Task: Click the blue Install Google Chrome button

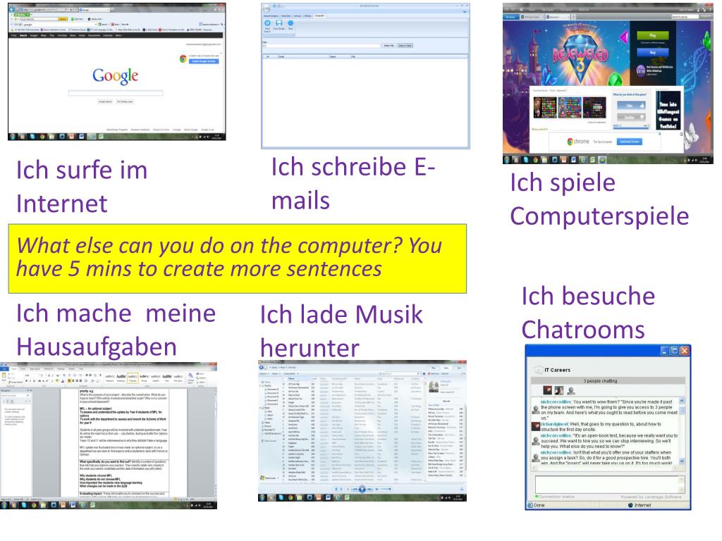Action: (x=205, y=61)
